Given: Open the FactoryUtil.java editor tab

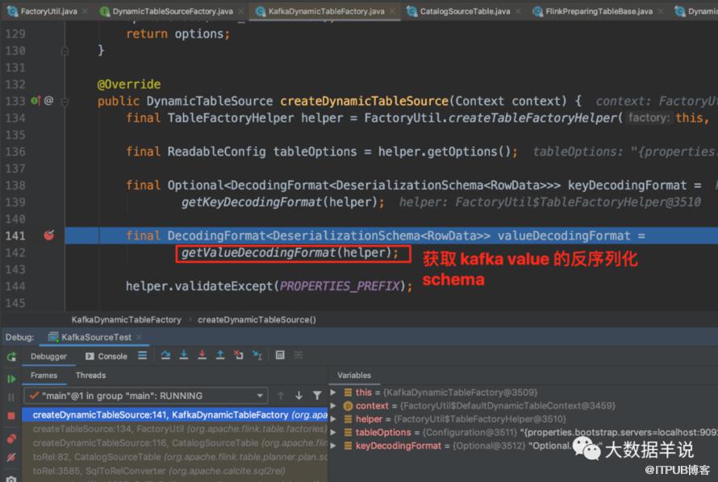Looking at the screenshot, I should [x=43, y=11].
